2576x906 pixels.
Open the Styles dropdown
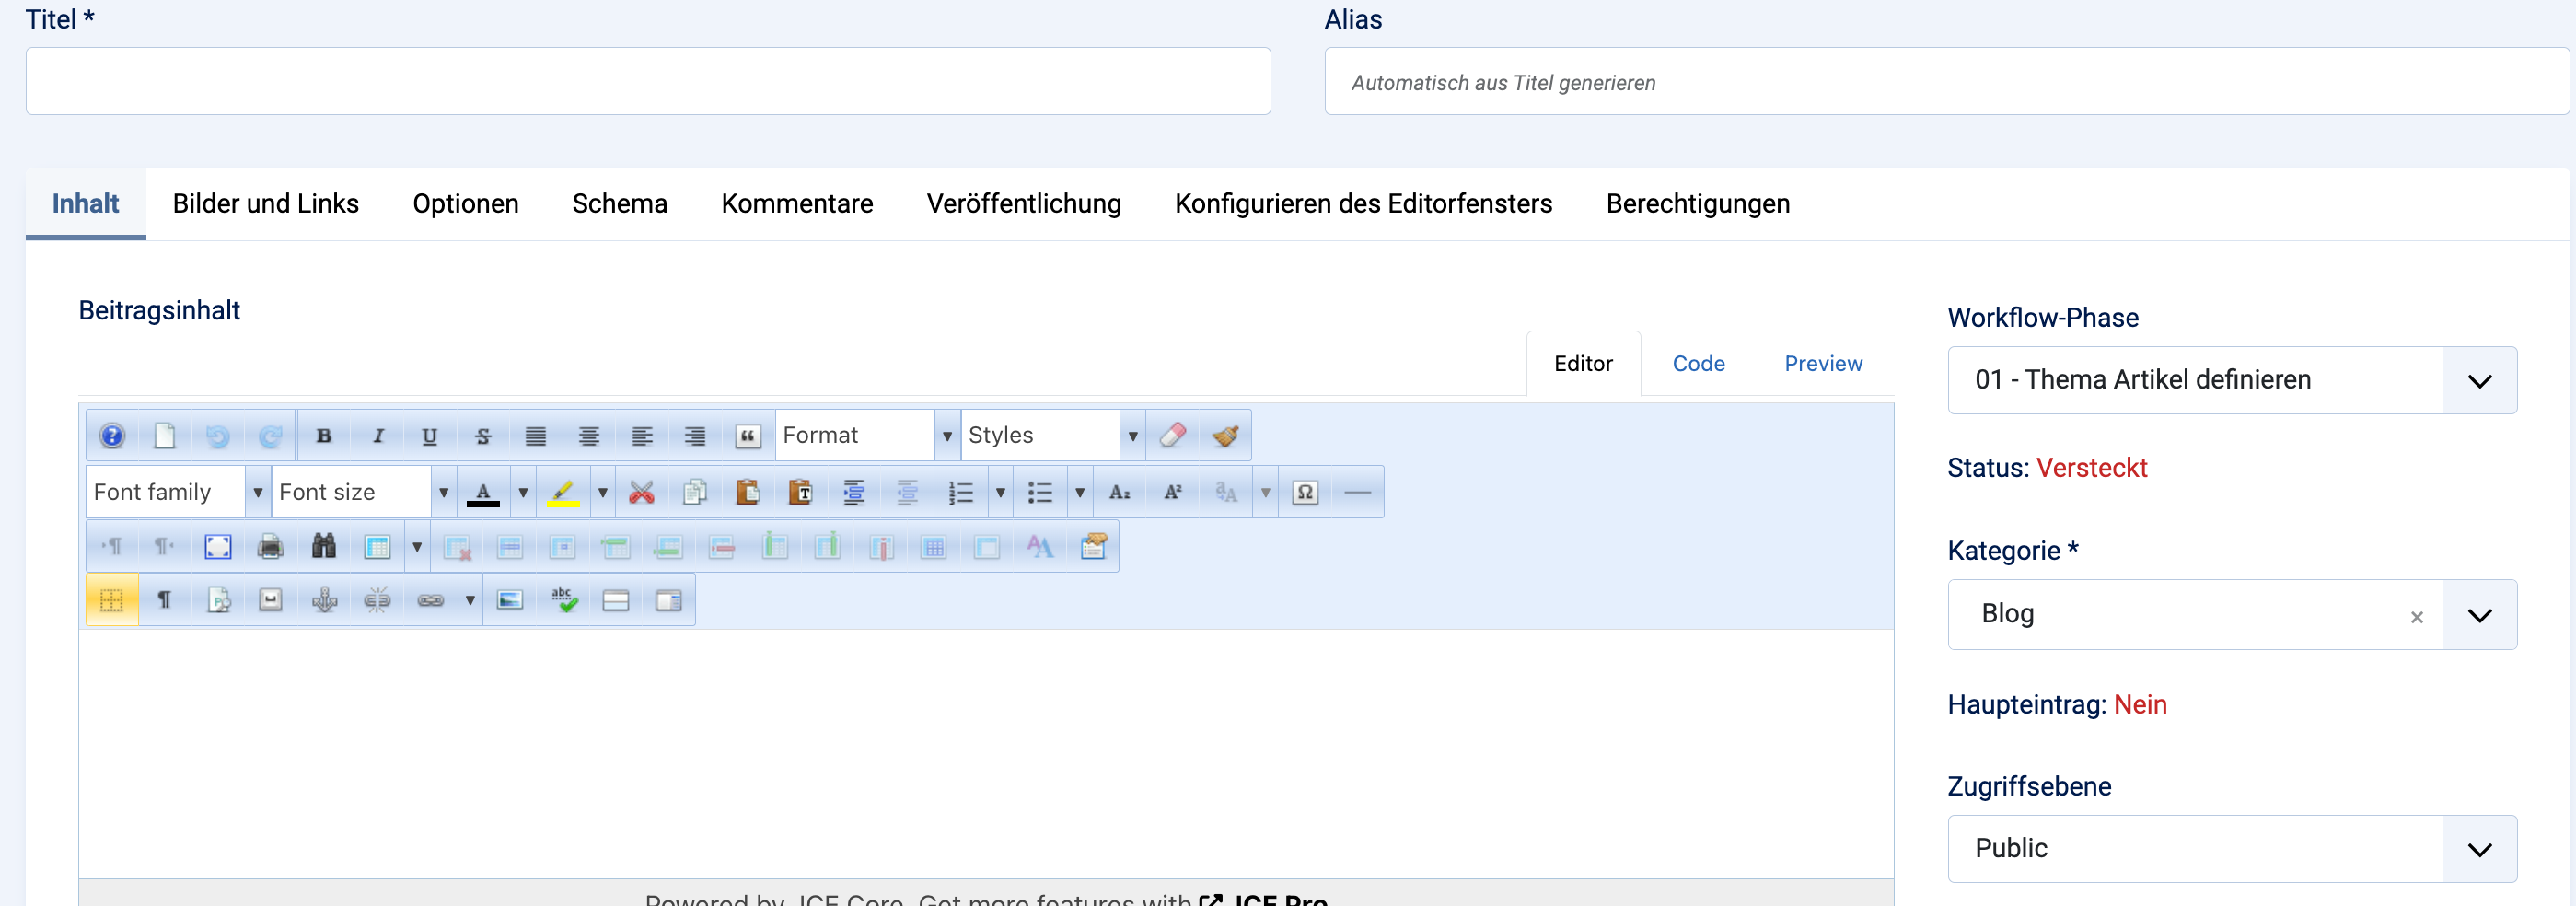coord(1053,435)
